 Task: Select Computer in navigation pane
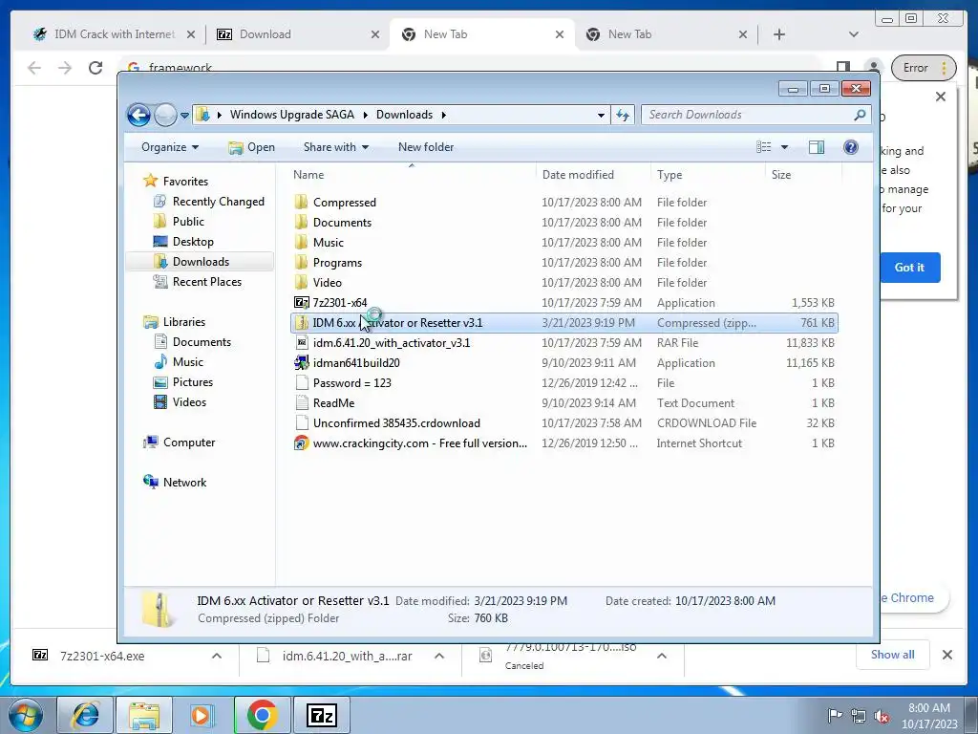(188, 443)
